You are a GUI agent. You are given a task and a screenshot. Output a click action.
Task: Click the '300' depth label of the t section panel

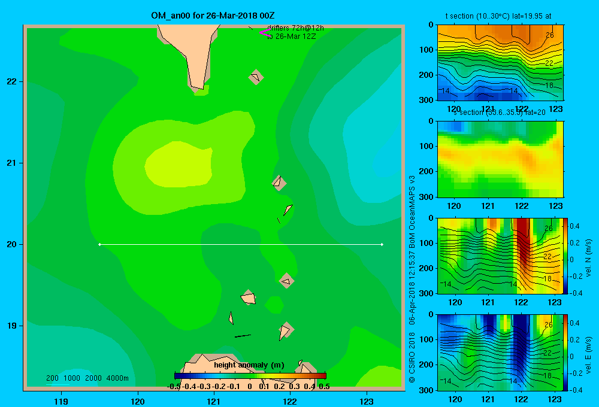pyautogui.click(x=427, y=100)
